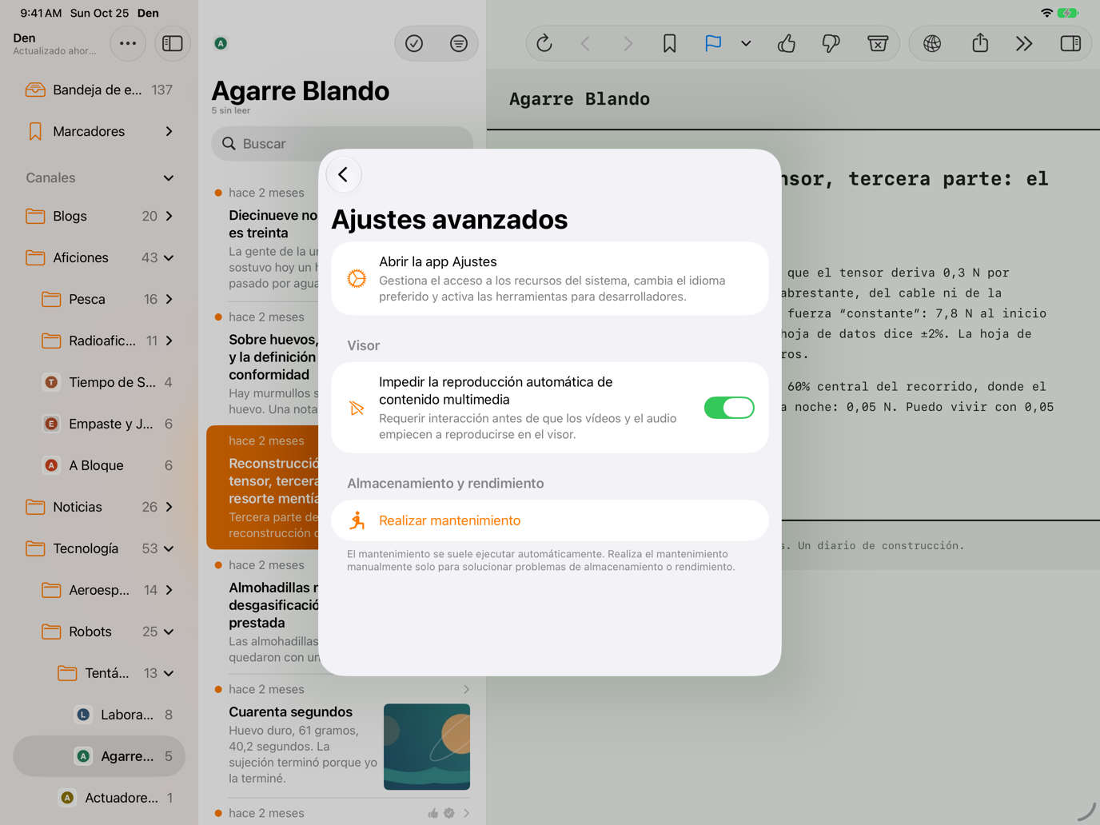Open article in browser globe icon
1100x825 pixels.
point(932,43)
